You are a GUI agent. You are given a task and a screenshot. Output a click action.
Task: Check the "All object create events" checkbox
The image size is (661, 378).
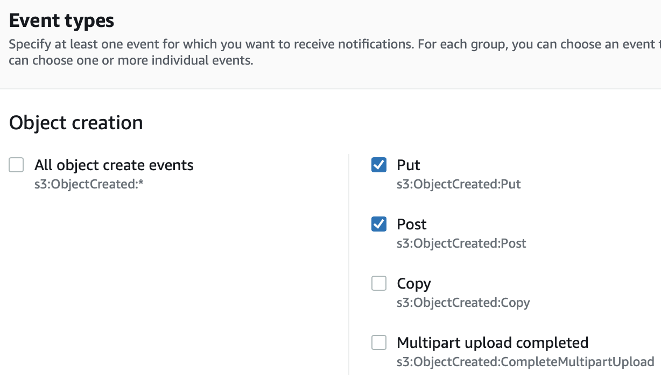point(16,165)
